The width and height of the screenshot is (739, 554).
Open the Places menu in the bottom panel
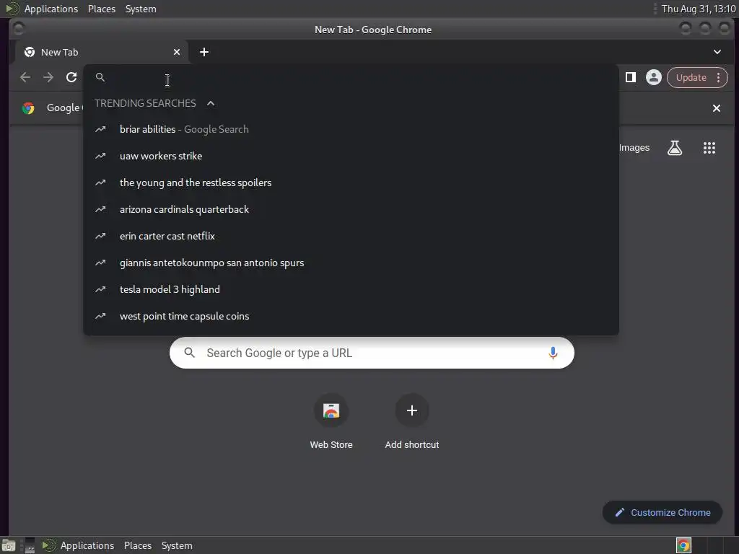pos(138,545)
